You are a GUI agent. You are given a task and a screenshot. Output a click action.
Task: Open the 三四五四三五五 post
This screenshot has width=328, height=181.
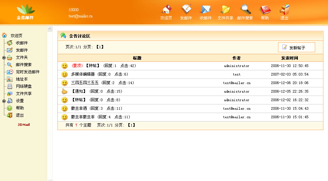85,83
